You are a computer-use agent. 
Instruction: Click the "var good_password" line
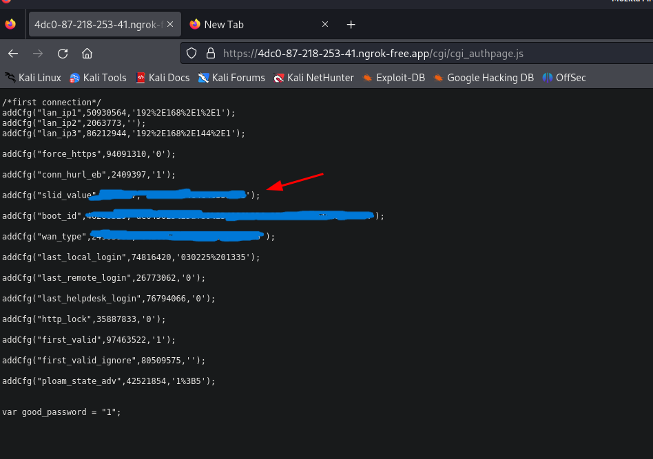click(x=61, y=412)
